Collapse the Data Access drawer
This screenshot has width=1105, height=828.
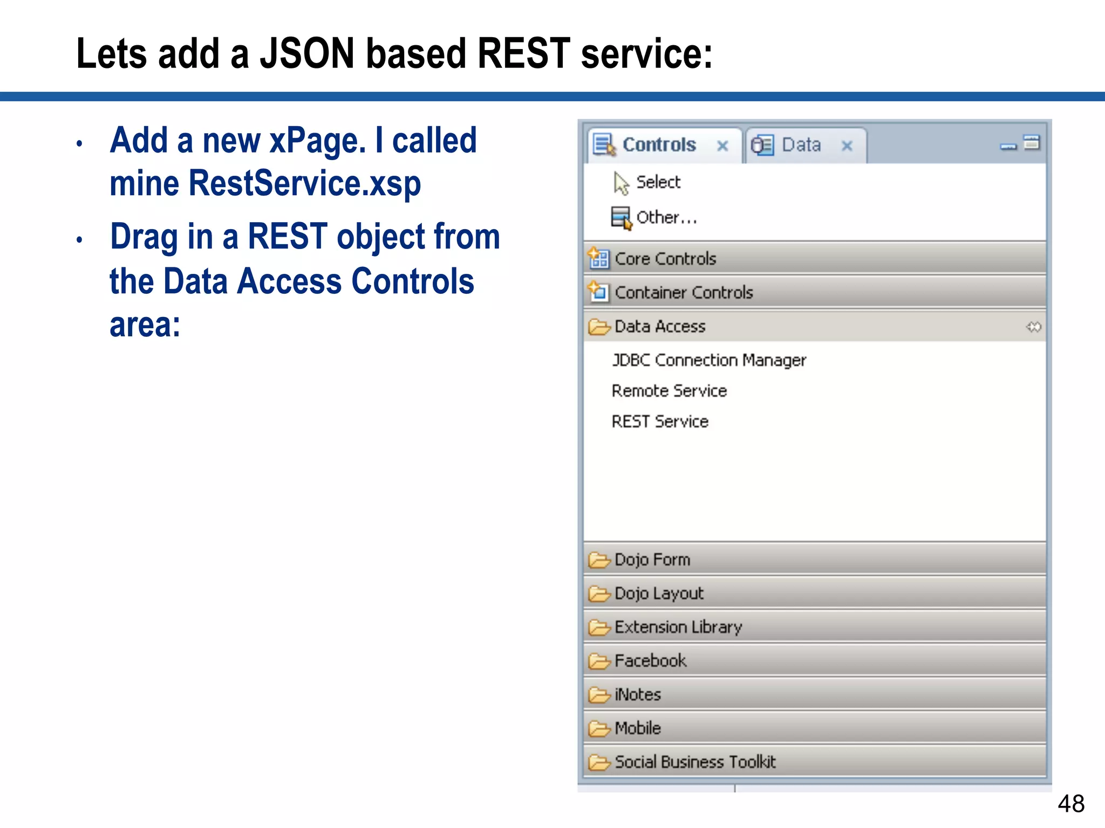(815, 327)
